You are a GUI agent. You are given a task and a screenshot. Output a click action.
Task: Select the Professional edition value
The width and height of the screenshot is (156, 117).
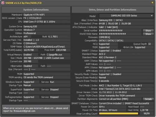tap(29, 33)
